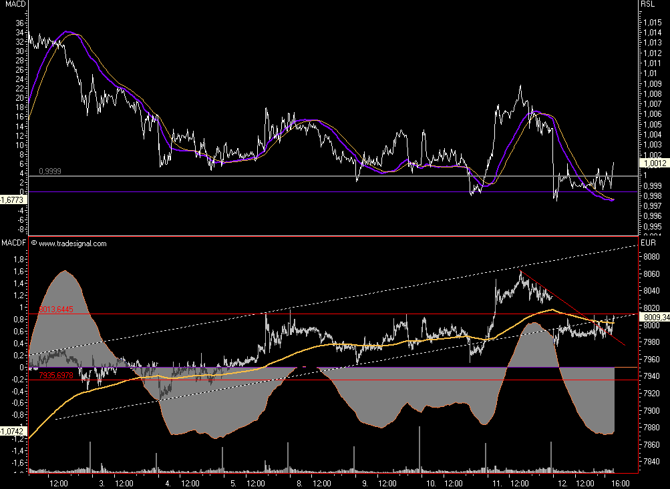Select day 8 on the date axis
The width and height of the screenshot is (670, 489).
click(299, 482)
